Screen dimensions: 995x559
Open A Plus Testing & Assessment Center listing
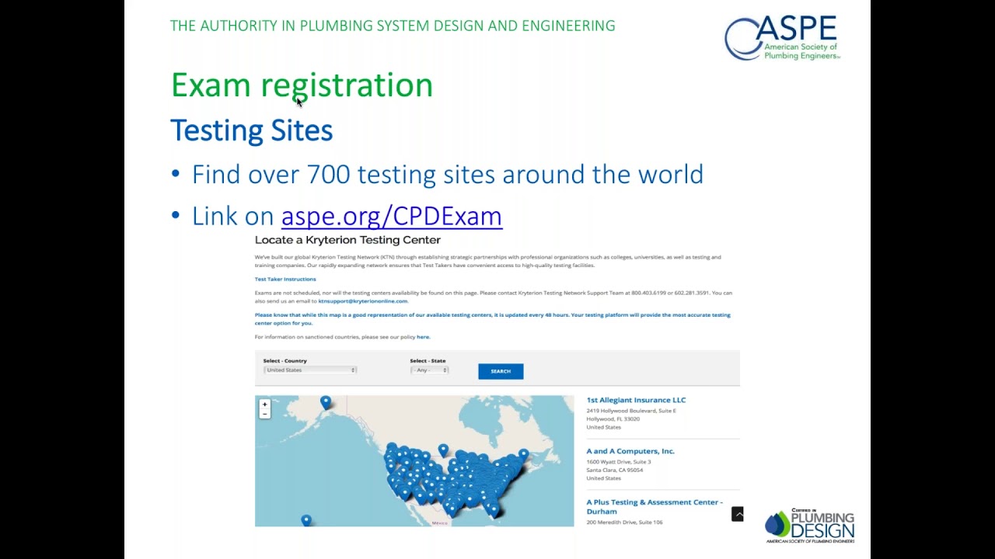[655, 507]
